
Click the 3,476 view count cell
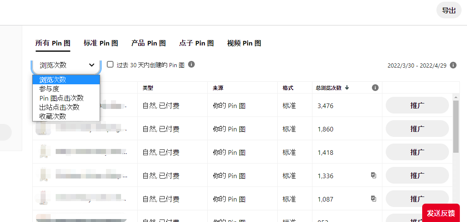point(325,106)
